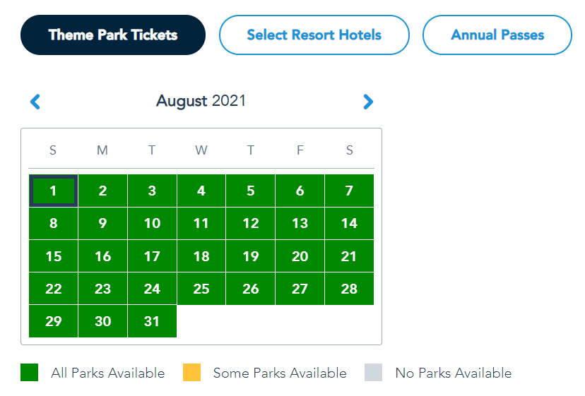Advance to next month with right arrow

[x=367, y=102]
